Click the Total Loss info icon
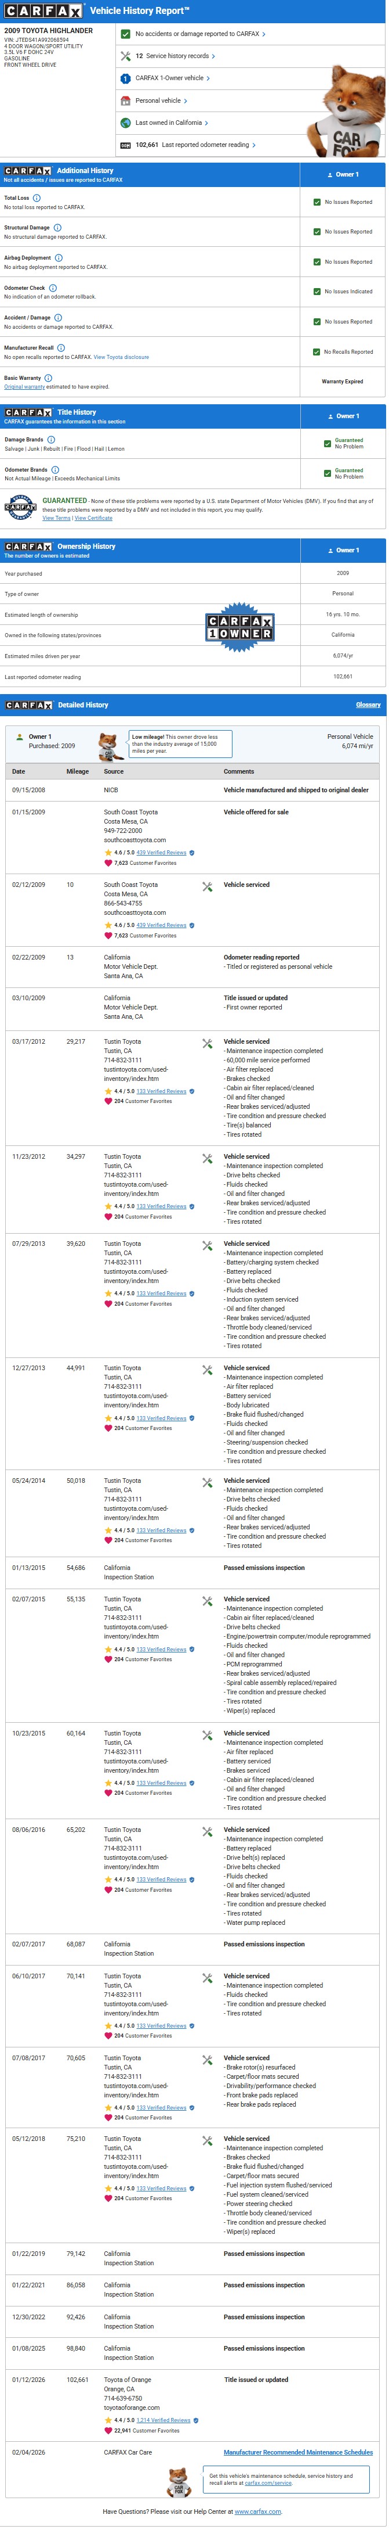Screen dimensions: 389x2533 [37, 197]
